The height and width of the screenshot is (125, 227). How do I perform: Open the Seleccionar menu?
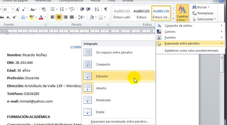coord(204,19)
